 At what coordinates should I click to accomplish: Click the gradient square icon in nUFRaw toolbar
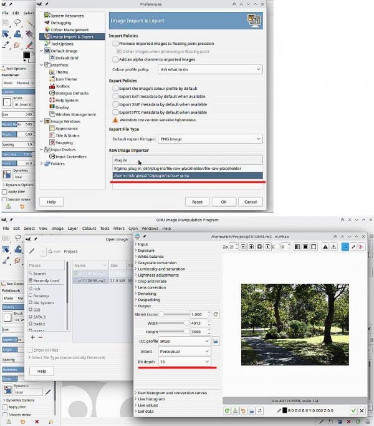pyautogui.click(x=297, y=247)
